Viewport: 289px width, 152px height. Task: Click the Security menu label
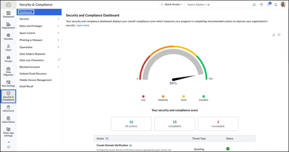24,19
